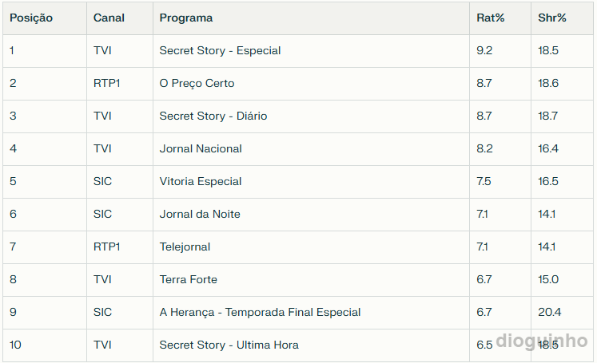Select the Secret Story - Especial cell
597x363 pixels.
[220, 50]
